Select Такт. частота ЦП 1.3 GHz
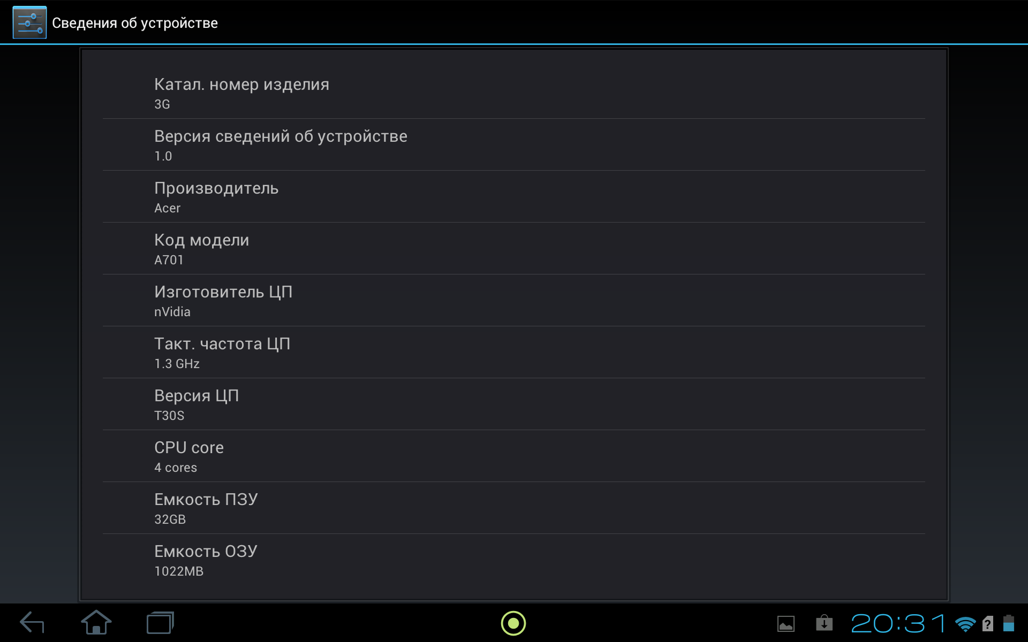 click(x=514, y=353)
